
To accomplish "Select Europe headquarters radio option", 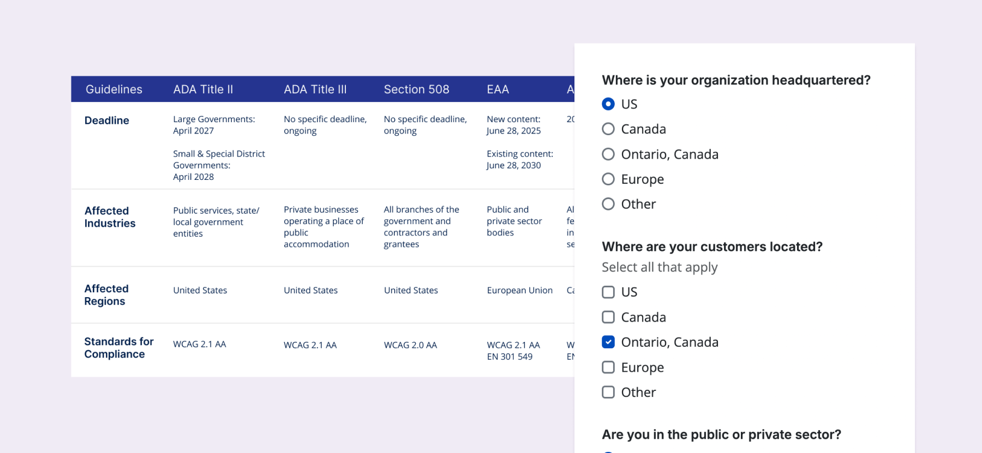I will 608,179.
